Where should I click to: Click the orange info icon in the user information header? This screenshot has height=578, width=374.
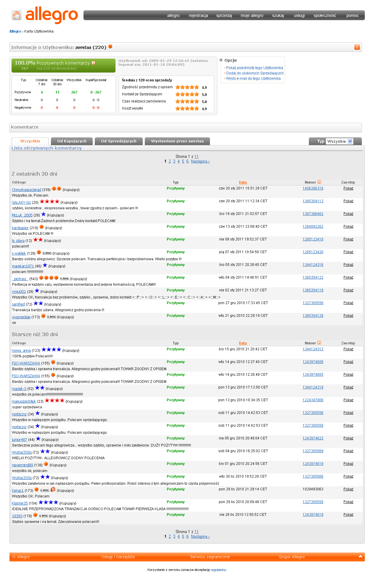pyautogui.click(x=357, y=47)
